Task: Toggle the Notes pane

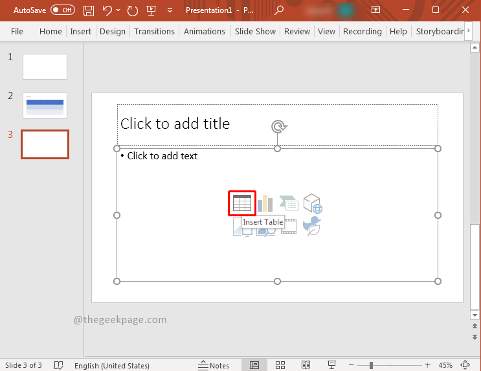Action: click(214, 365)
